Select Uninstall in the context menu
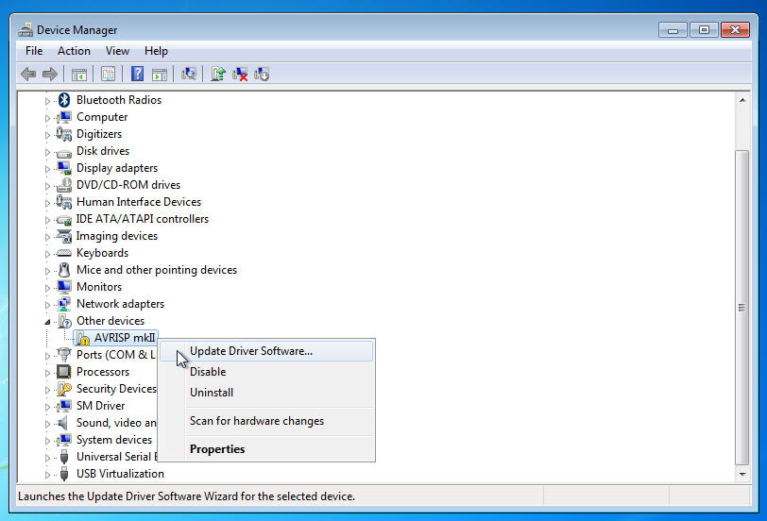767x521 pixels. [212, 393]
